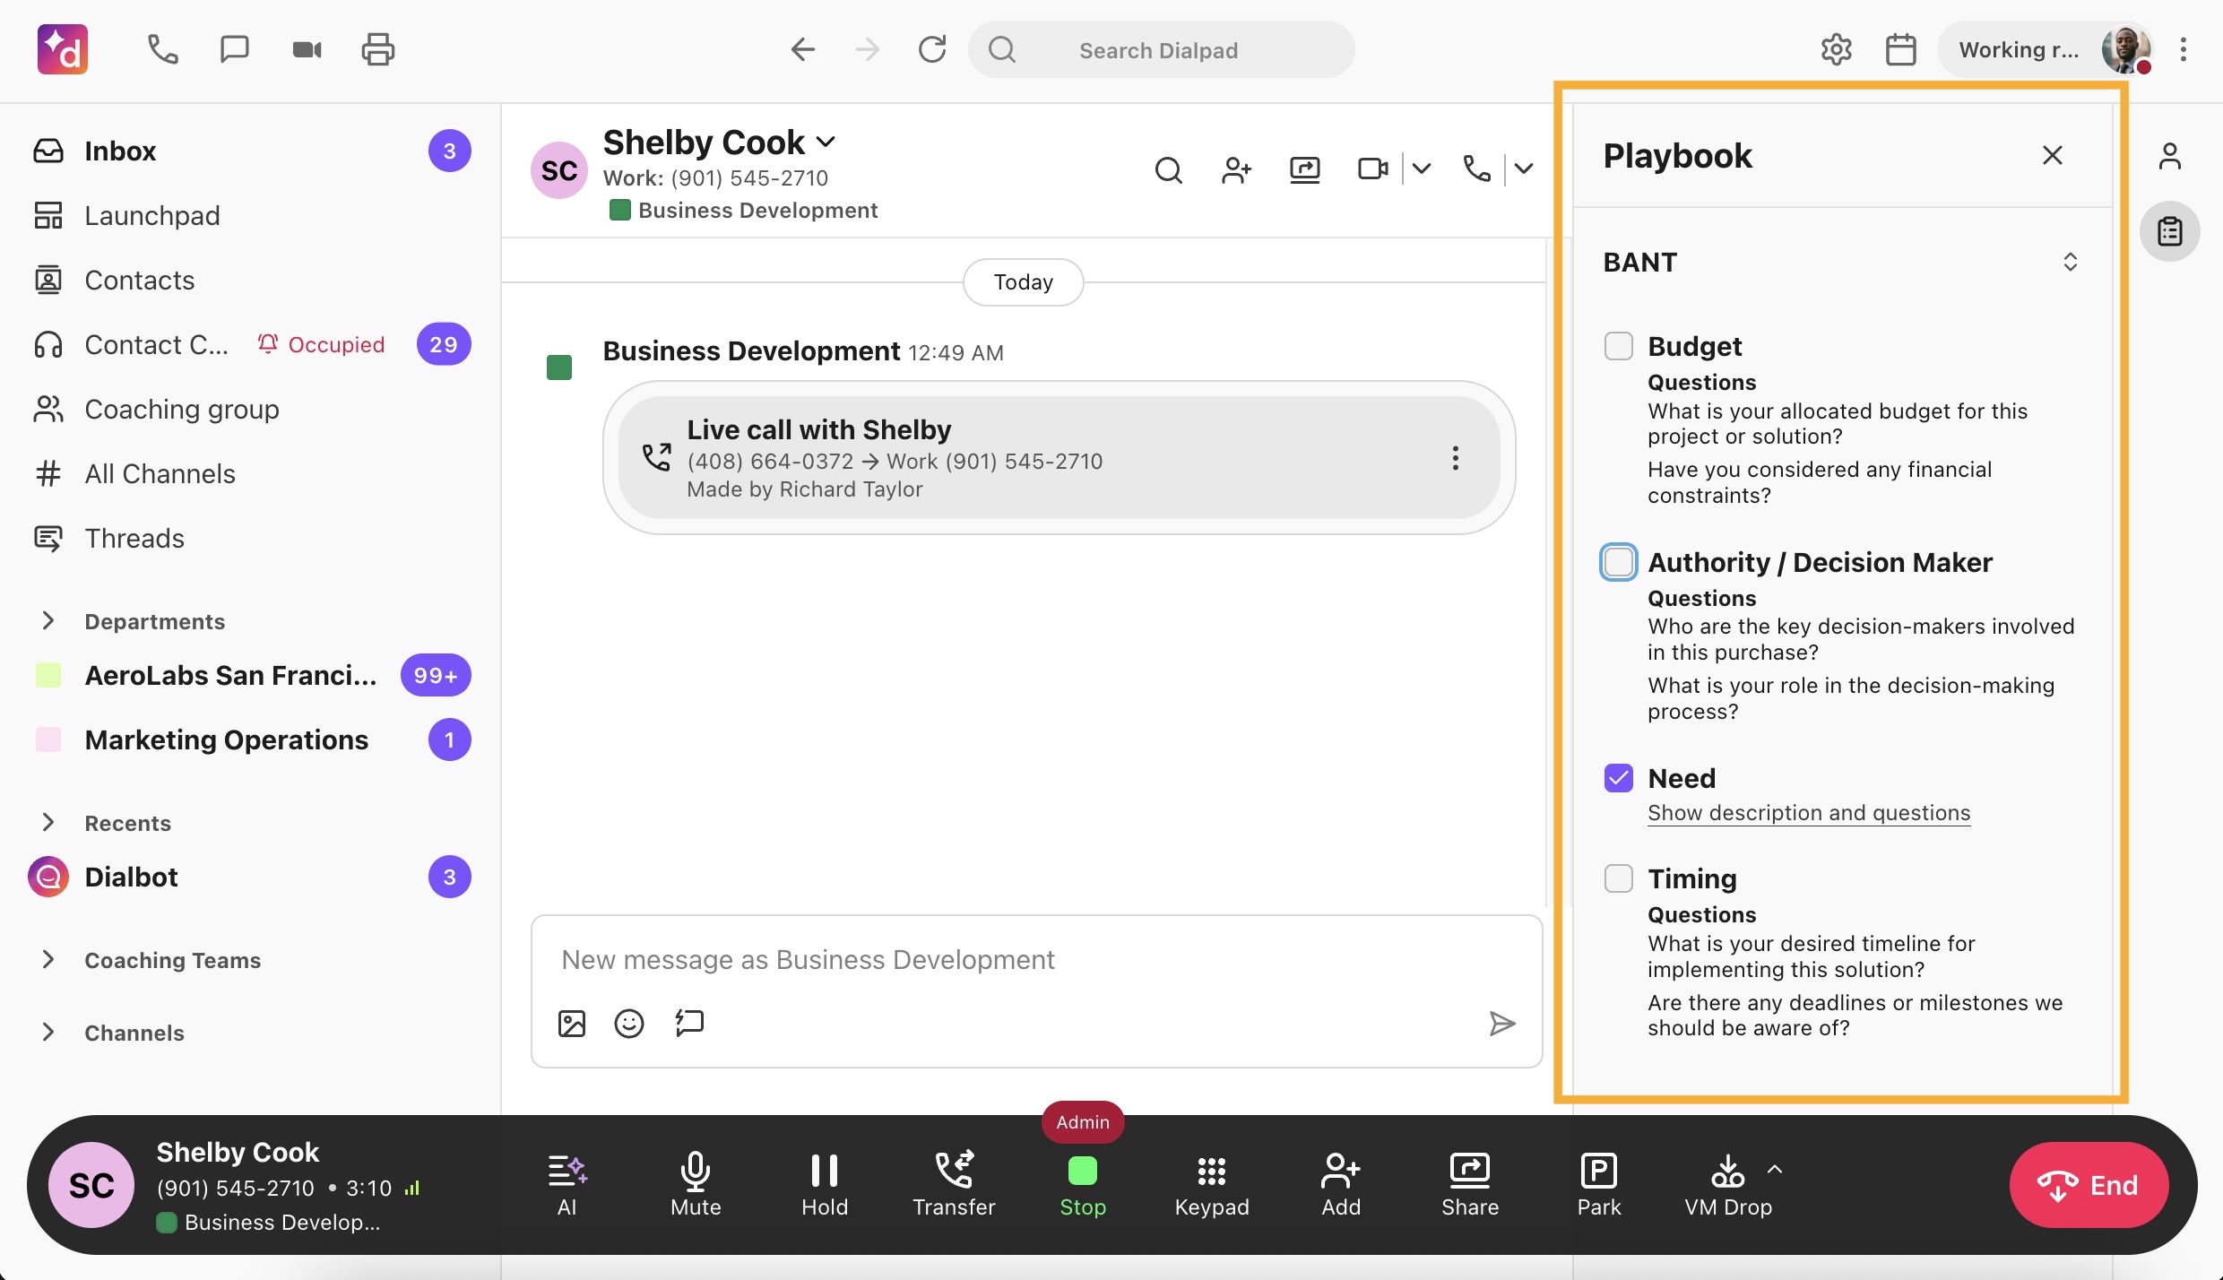
Task: Open contact profile icon in right rail
Action: click(x=2169, y=156)
